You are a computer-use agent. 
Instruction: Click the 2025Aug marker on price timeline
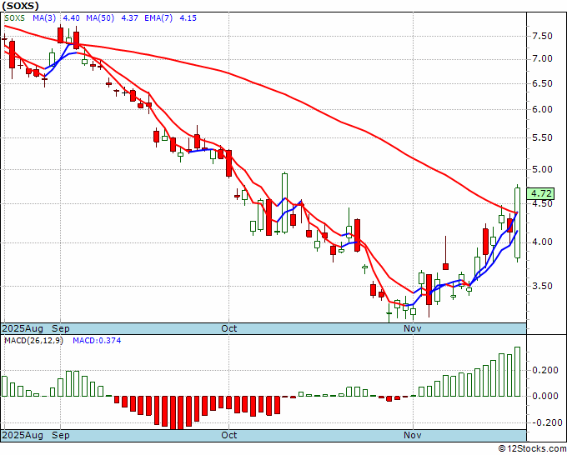pyautogui.click(x=23, y=328)
